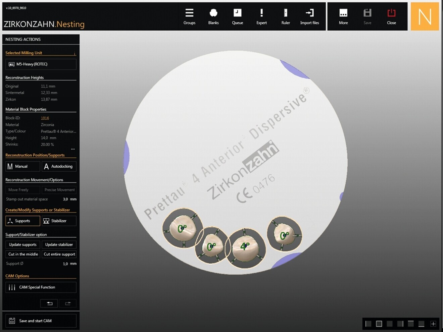Click Save and start CAM

tap(41, 321)
